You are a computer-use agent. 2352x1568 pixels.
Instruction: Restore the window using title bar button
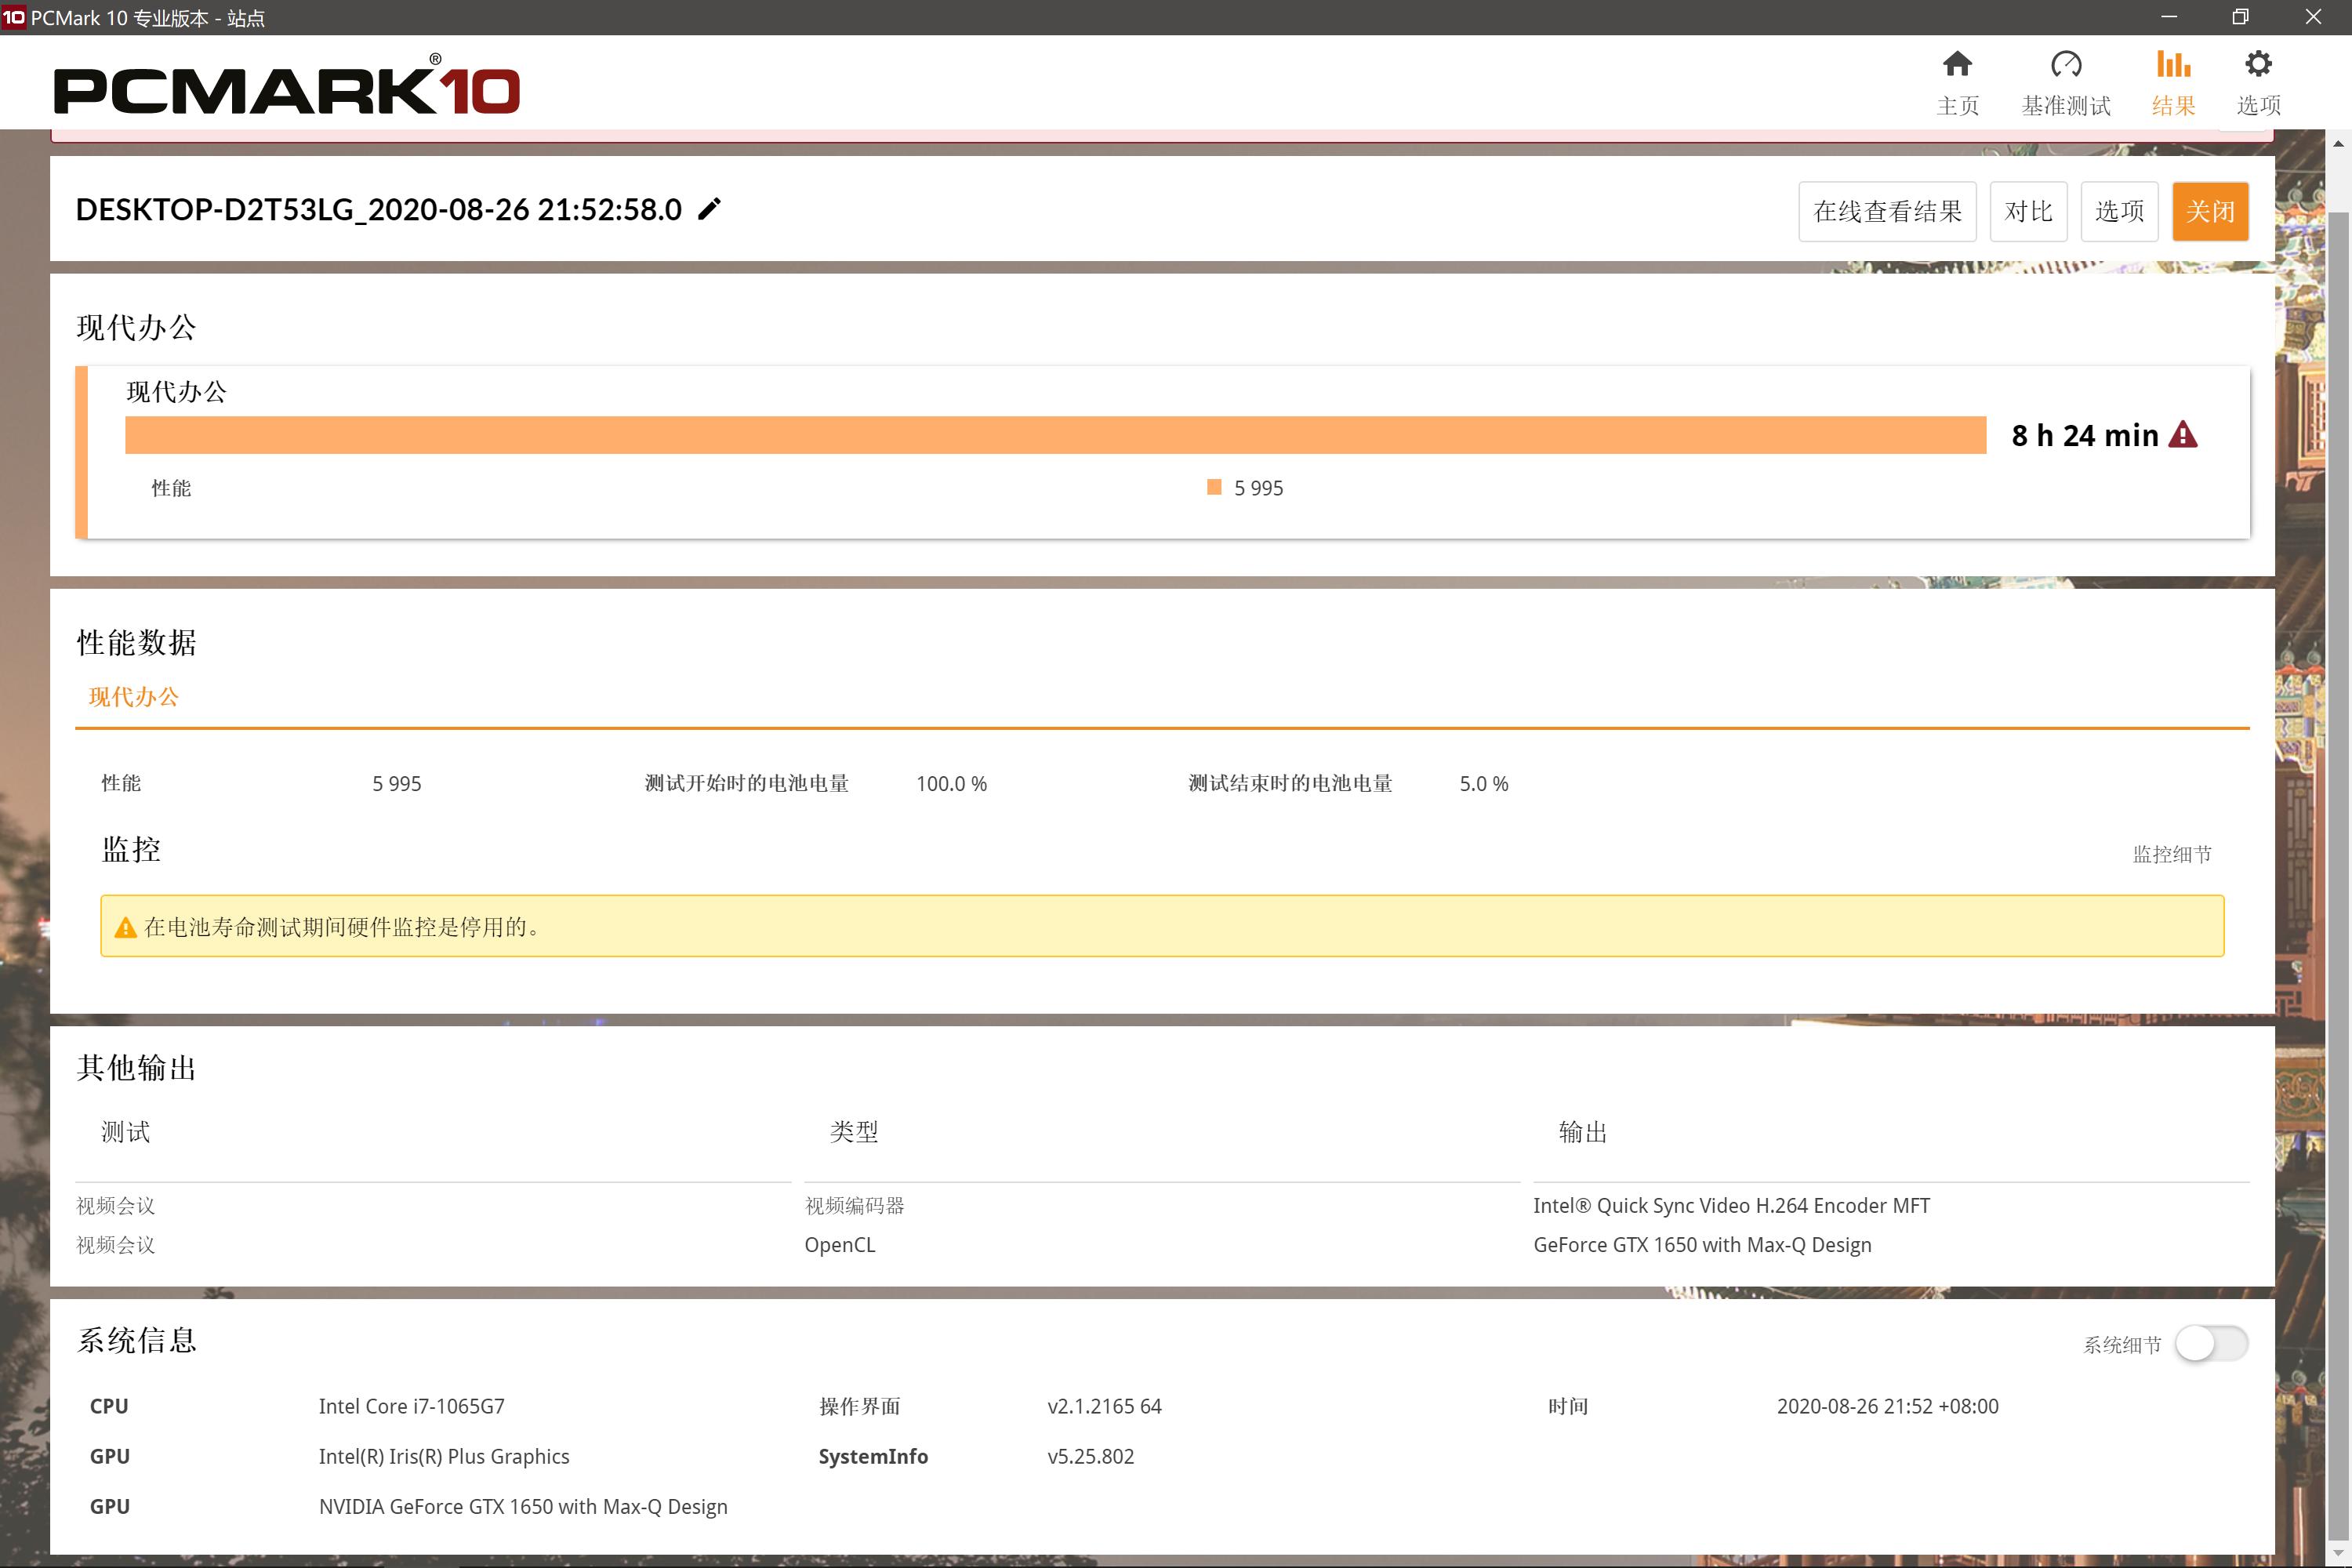click(x=2240, y=17)
